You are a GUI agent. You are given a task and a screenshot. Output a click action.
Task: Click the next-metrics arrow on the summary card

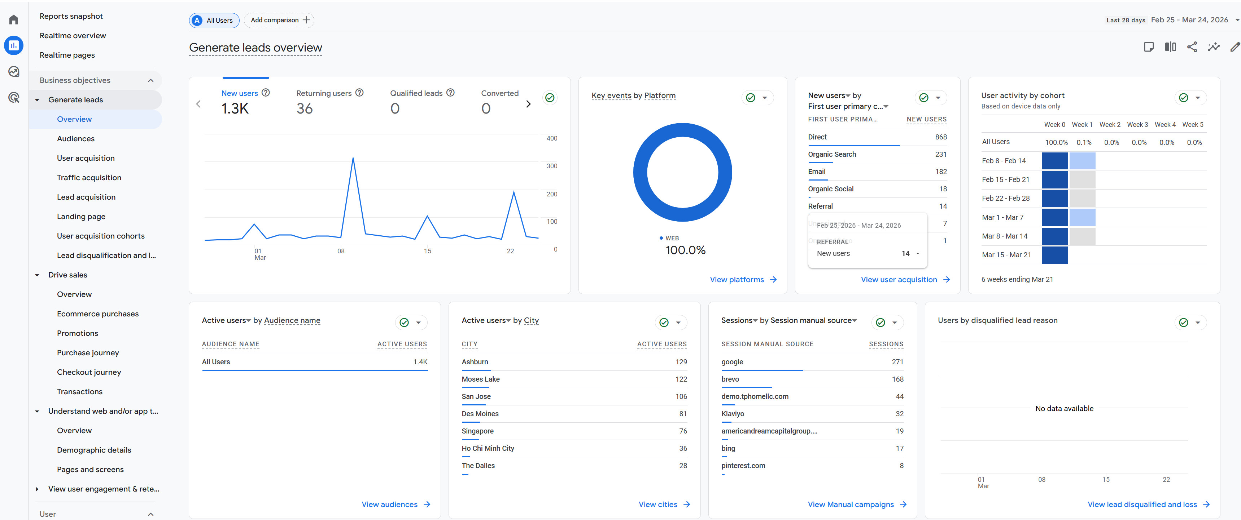(x=529, y=104)
